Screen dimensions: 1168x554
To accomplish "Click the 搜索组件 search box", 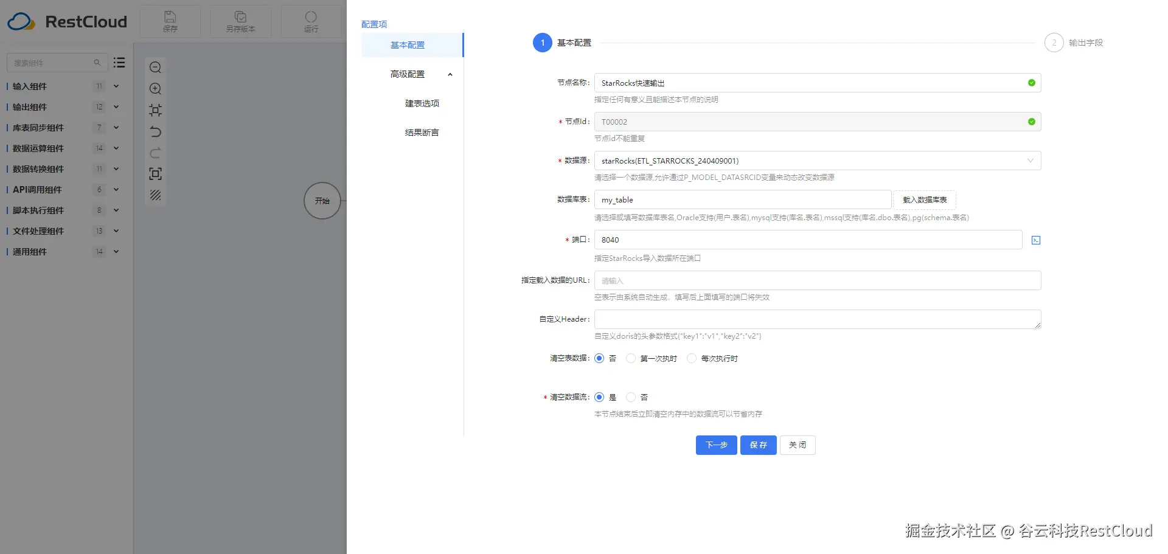I will click(57, 63).
